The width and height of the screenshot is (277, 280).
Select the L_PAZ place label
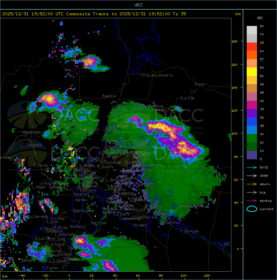(225, 244)
